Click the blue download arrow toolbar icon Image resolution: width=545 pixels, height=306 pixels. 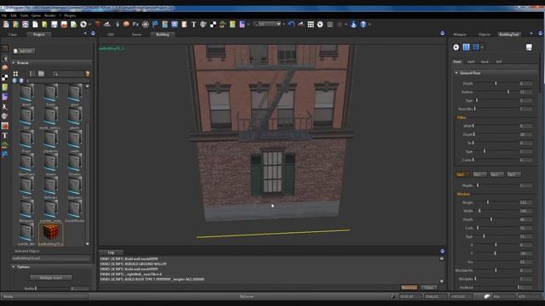click(x=353, y=25)
